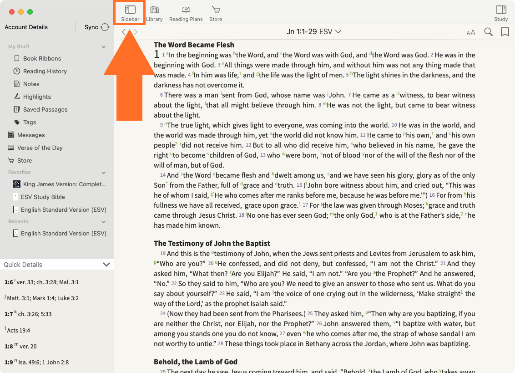Click the sidebar Store cart icon
The height and width of the screenshot is (373, 515).
click(11, 160)
